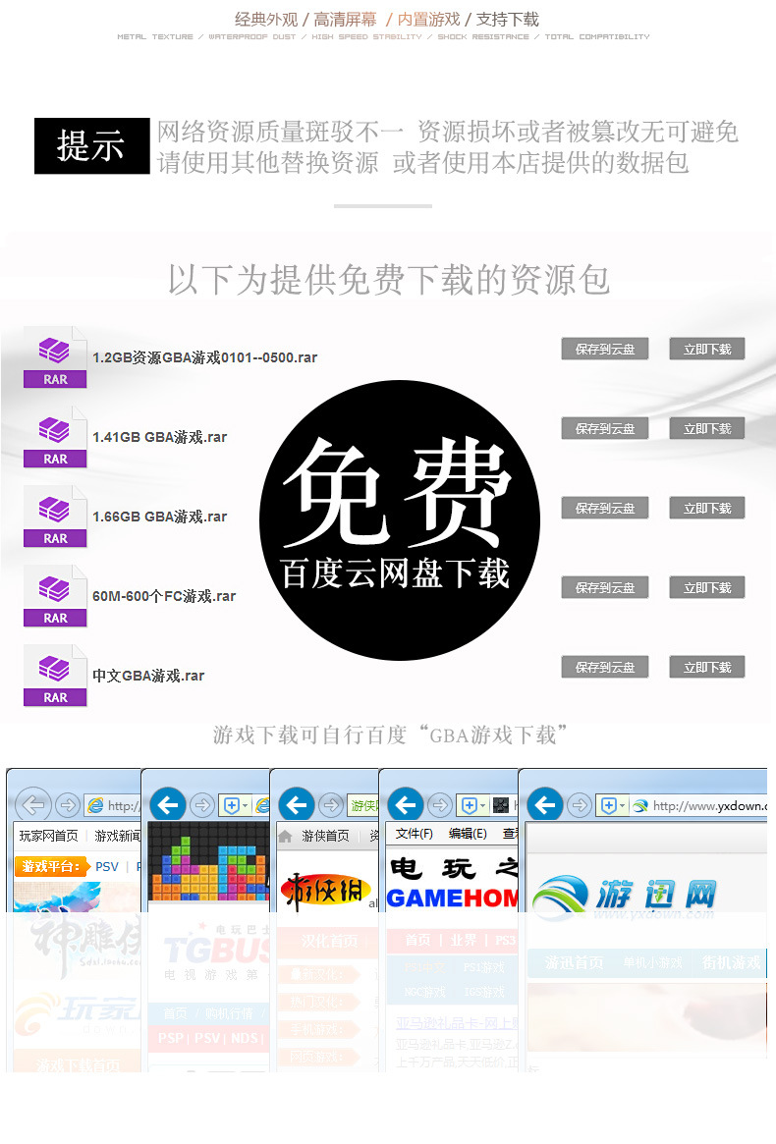Click back arrow in the GAMEHOME browser window
This screenshot has width=776, height=1144.
(406, 805)
